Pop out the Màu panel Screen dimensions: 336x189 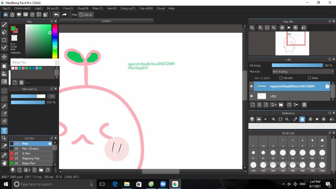52,21
